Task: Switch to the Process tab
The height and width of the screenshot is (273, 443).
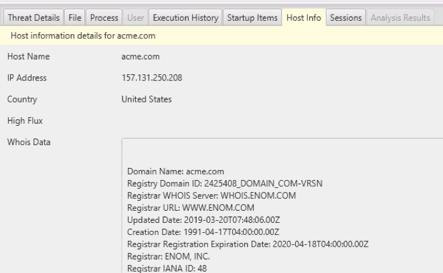Action: coord(104,17)
